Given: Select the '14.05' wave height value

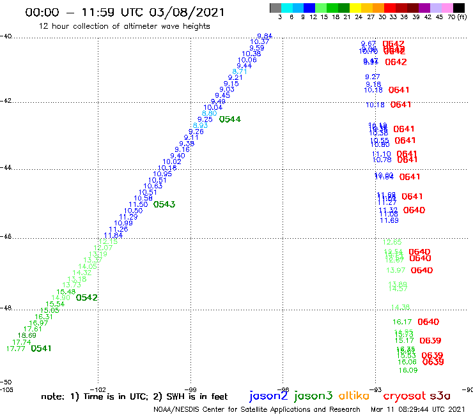Looking at the screenshot, I should pos(88,266).
